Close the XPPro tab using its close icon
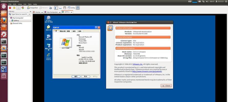This screenshot has width=228, height=102. 71,12
